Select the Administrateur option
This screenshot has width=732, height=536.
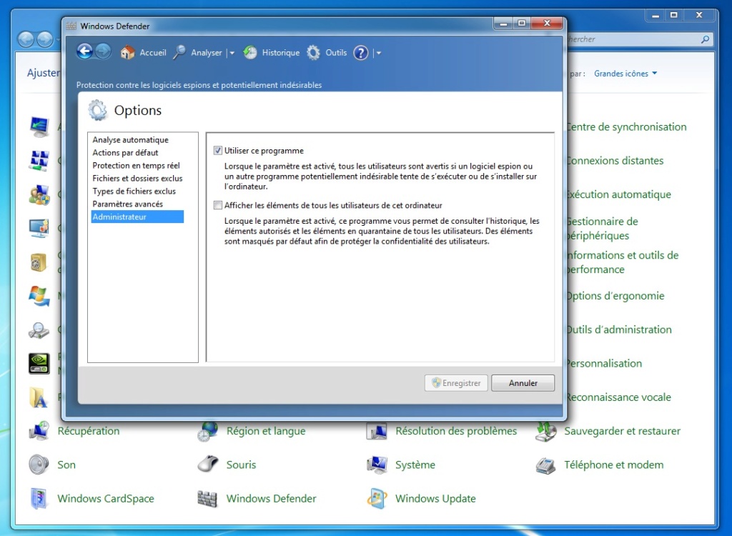tap(137, 217)
